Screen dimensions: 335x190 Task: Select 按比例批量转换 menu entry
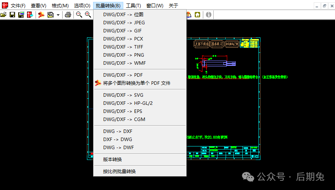(x=140, y=171)
